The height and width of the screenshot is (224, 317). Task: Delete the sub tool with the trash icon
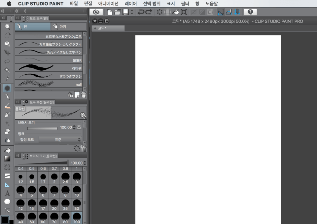[x=84, y=95]
